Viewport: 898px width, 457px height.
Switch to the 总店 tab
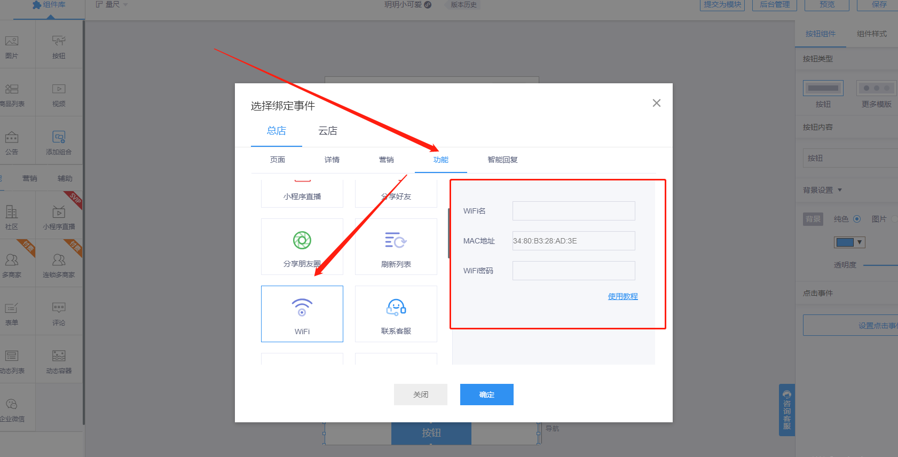277,131
